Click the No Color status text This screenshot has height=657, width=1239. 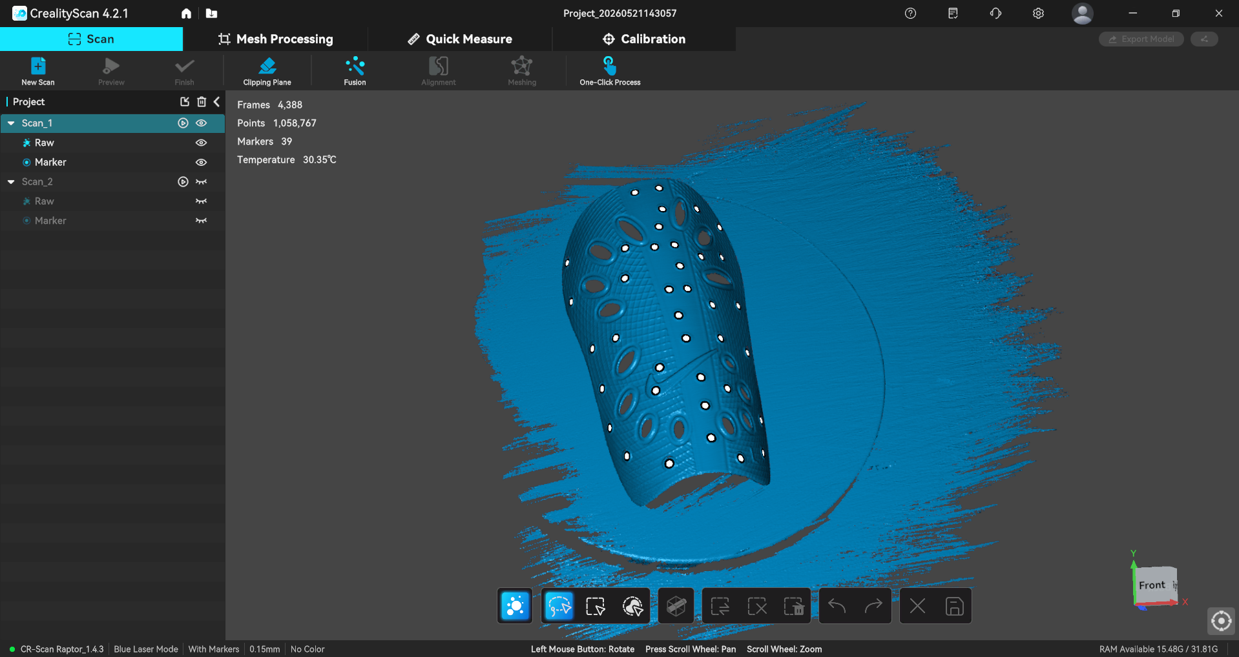point(307,649)
